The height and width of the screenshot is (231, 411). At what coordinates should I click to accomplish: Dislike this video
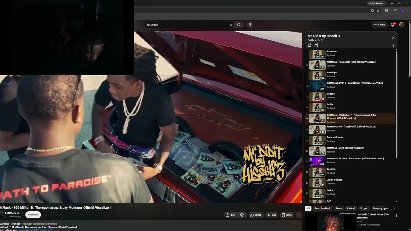click(242, 215)
